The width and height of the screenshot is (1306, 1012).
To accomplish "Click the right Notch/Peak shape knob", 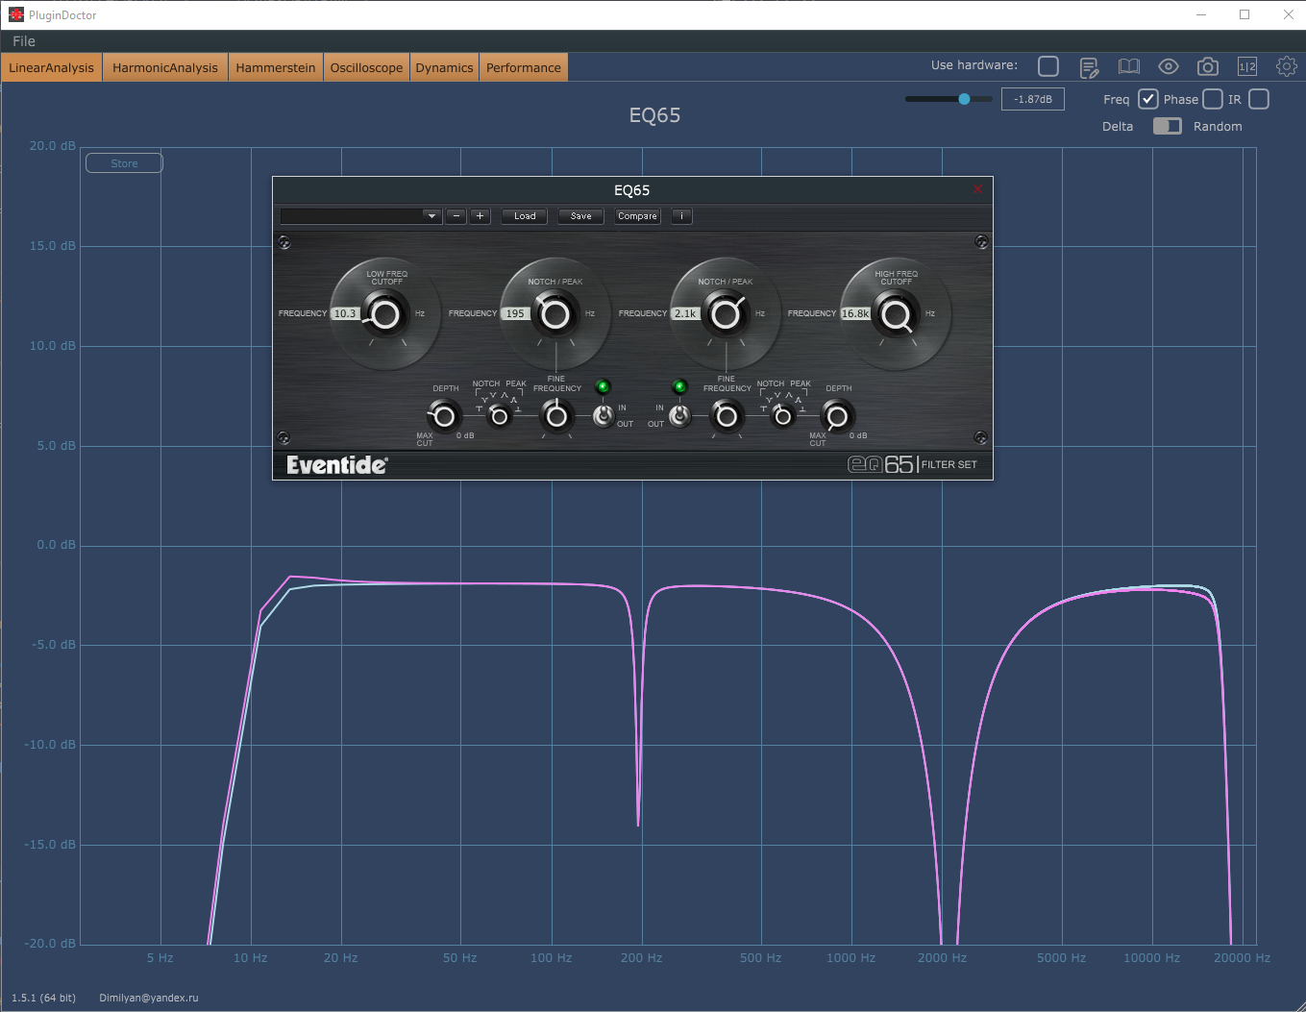I will (782, 416).
